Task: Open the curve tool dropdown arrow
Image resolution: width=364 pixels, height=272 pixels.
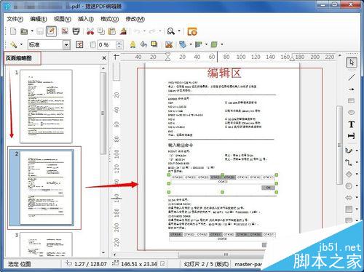Action: coord(357,151)
